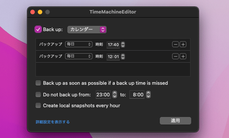The image size is (229, 138).
Task: Click the 適用 apply button
Action: (x=175, y=121)
